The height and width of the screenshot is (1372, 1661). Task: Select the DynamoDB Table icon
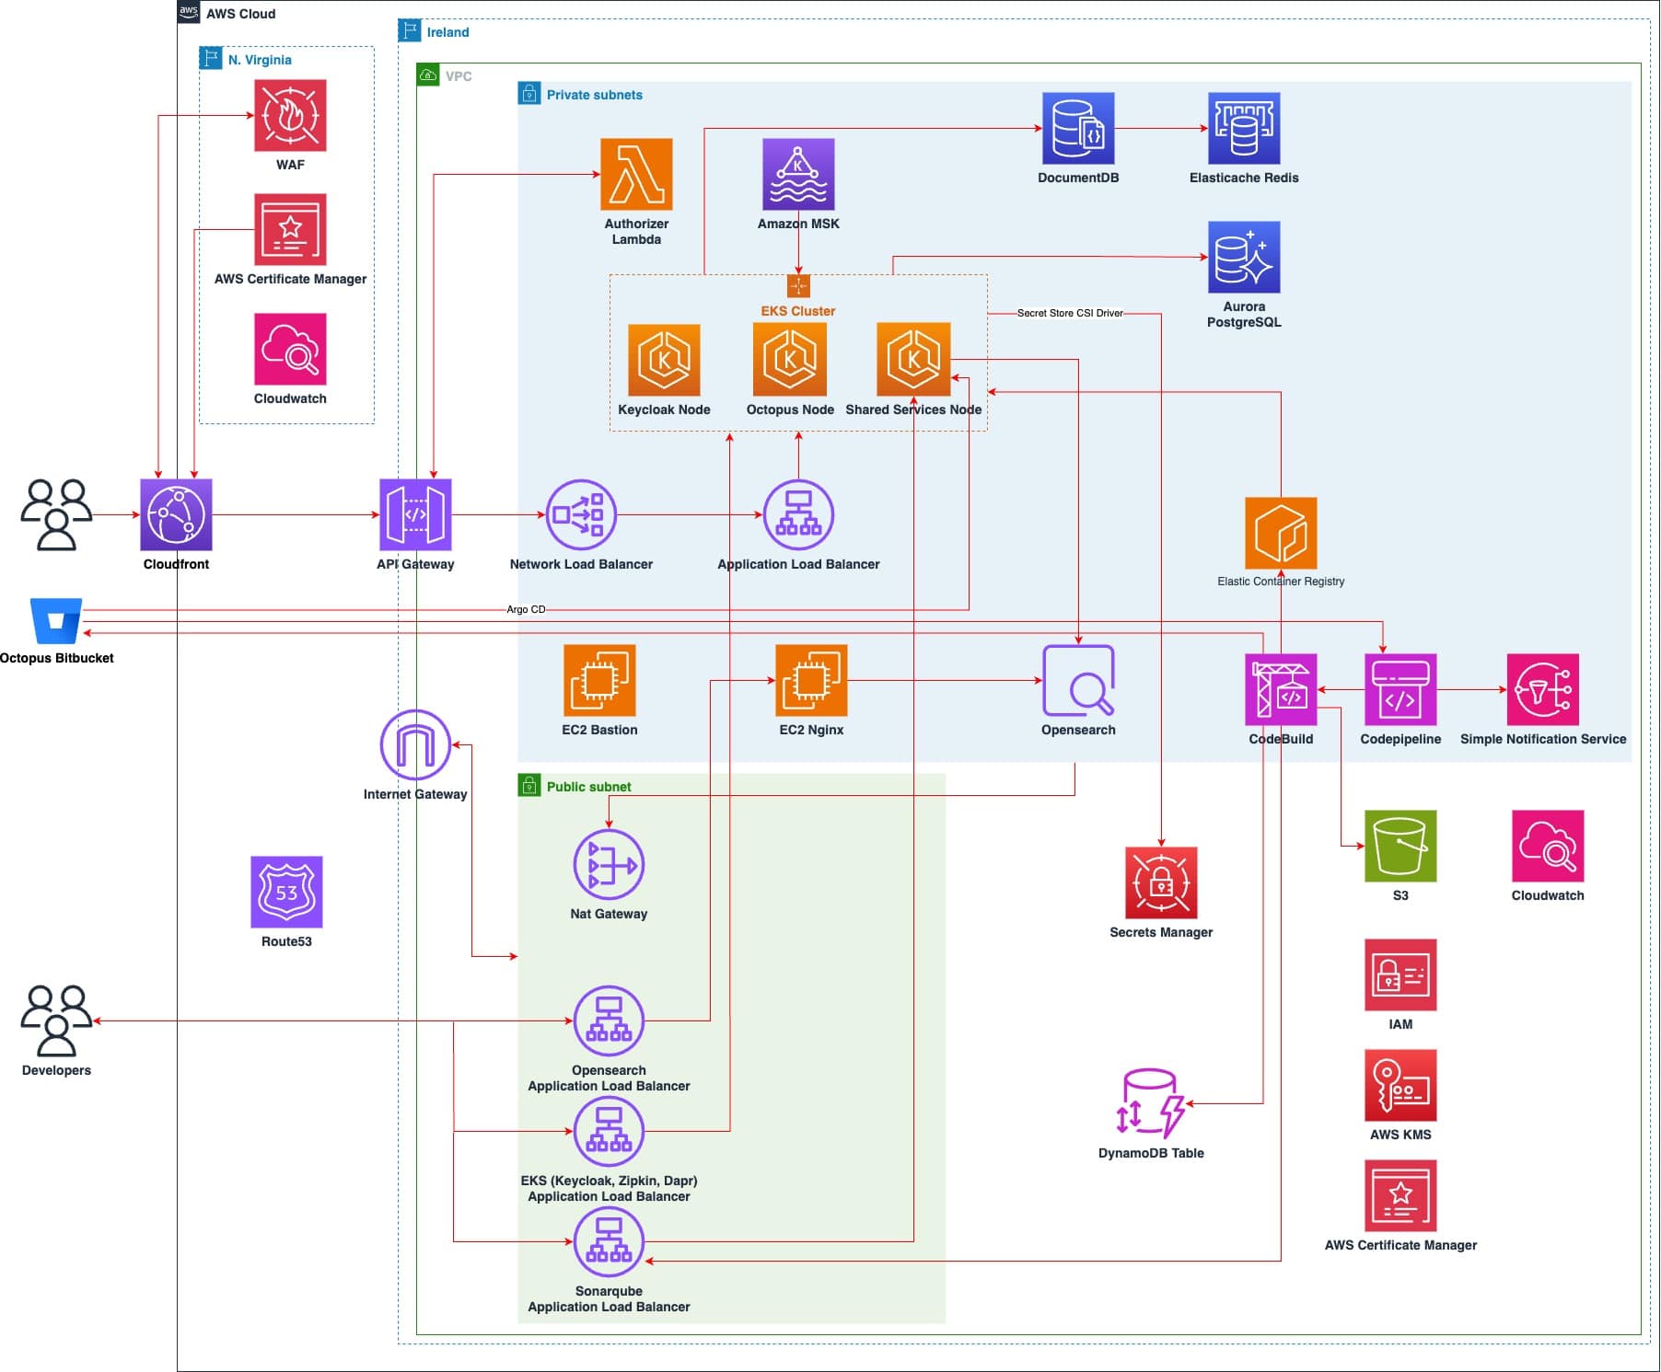click(1150, 1103)
